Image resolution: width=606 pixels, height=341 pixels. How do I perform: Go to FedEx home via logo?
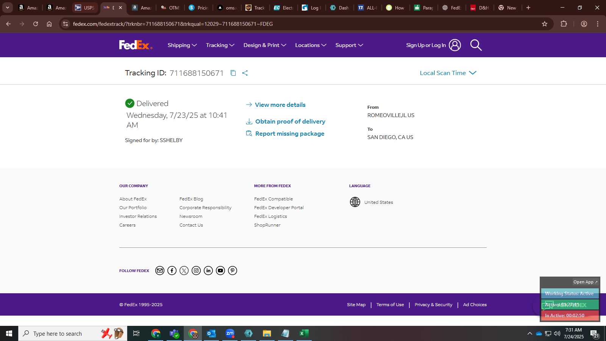pos(136,45)
